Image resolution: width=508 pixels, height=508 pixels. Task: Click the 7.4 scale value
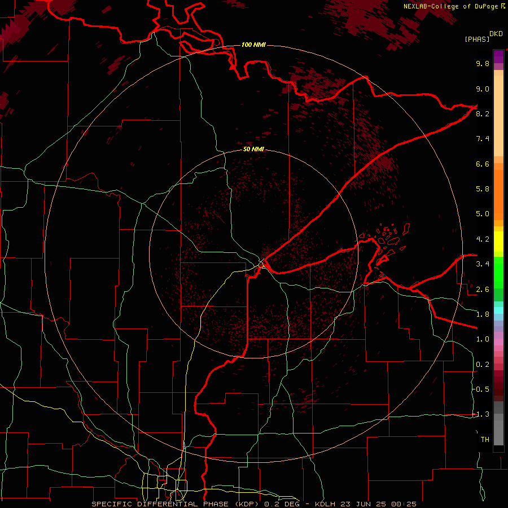click(483, 139)
